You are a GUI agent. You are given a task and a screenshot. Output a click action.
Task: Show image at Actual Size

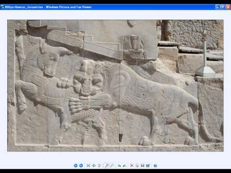94,165
